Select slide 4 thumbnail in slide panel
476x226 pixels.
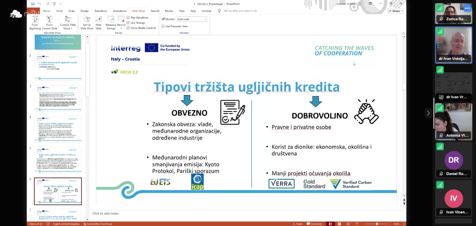[x=58, y=129]
